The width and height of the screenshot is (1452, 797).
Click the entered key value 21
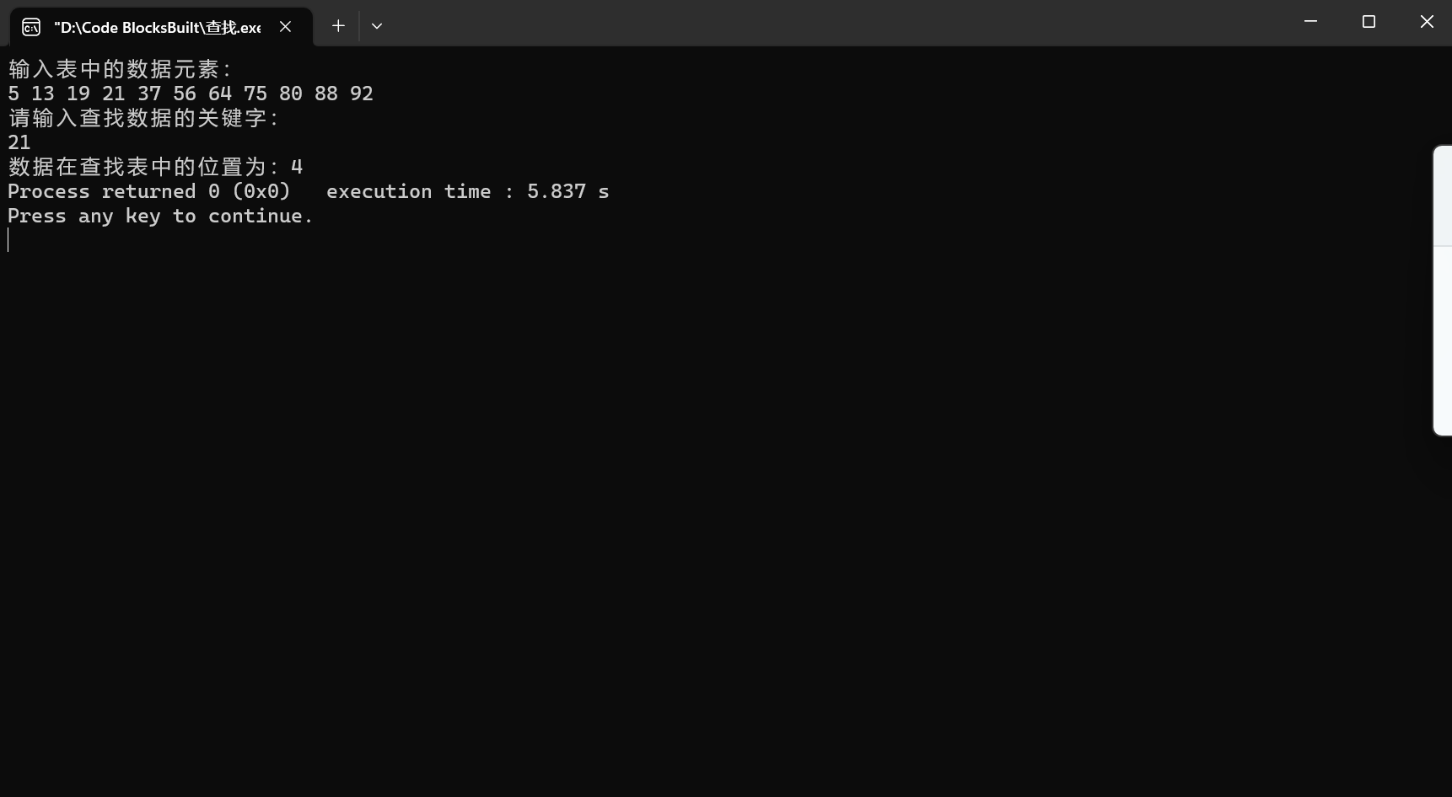tap(19, 142)
